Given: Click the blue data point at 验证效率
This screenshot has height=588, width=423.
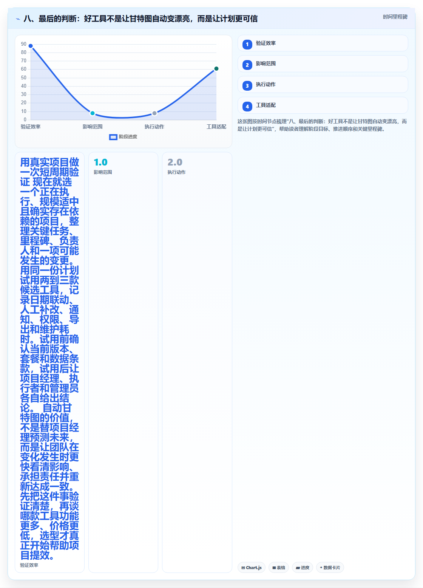Looking at the screenshot, I should [31, 46].
